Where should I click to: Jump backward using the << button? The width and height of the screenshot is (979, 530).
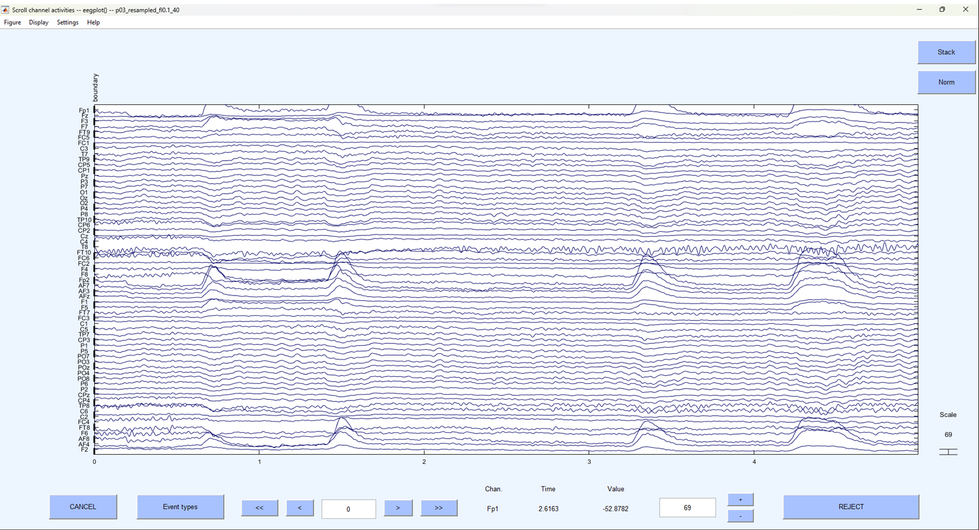pyautogui.click(x=259, y=508)
